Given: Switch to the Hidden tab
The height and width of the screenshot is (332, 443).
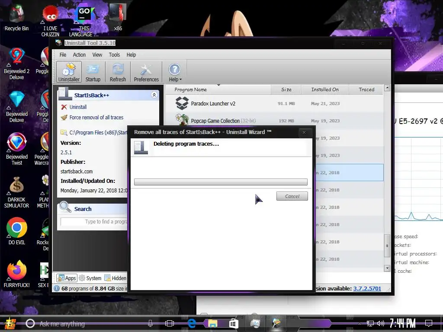Looking at the screenshot, I should tap(115, 278).
